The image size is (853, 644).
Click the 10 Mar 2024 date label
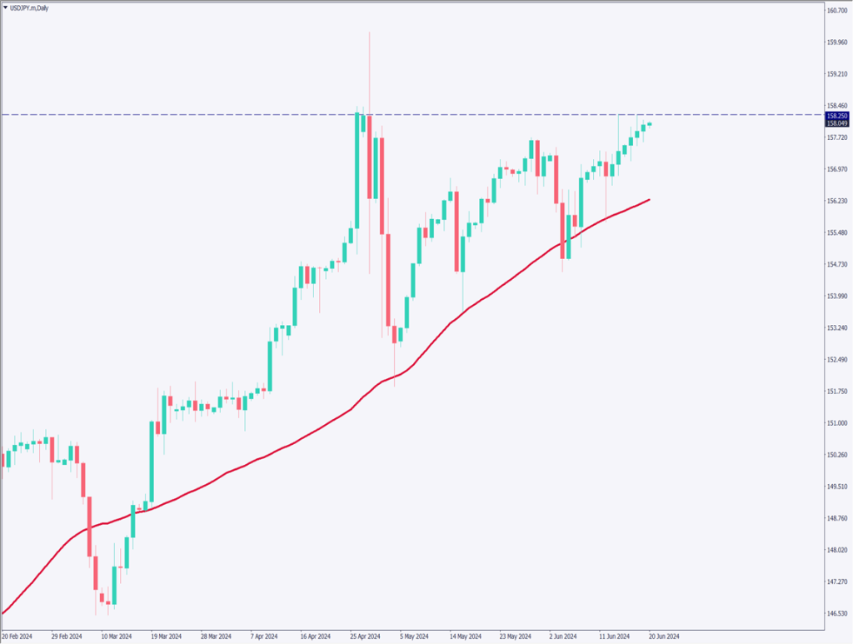tap(116, 635)
